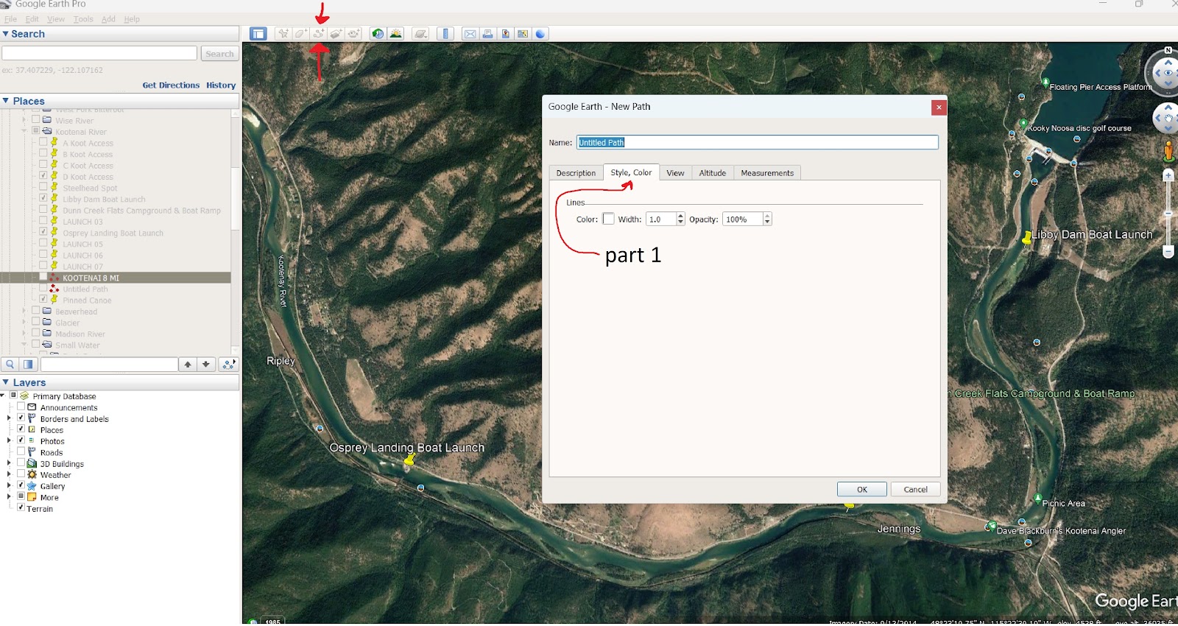The height and width of the screenshot is (626, 1178).
Task: Open the planet switcher toolbar icon
Action: (420, 34)
